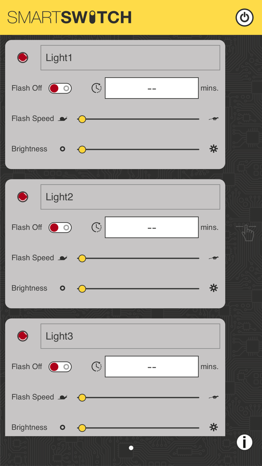Open the info button at bottom right
262x466 pixels.
point(244,442)
